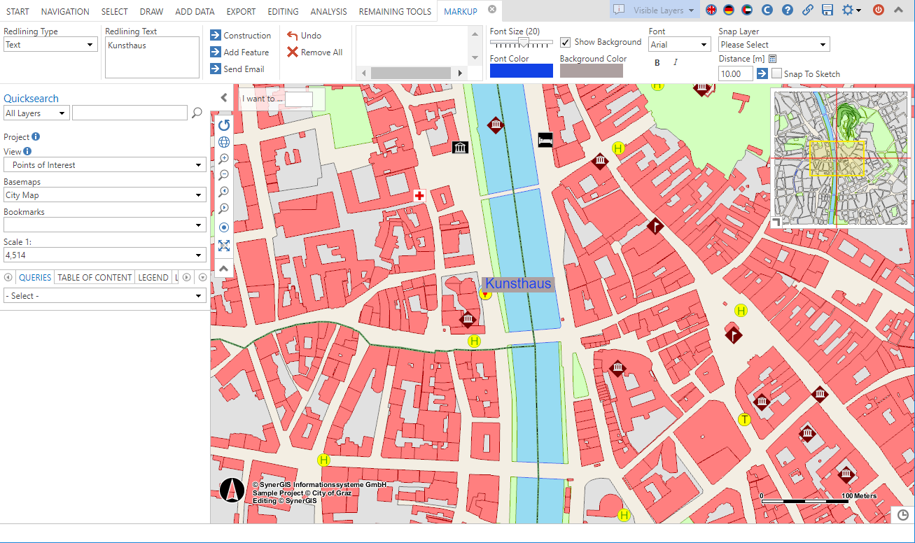
Task: Expand the Basemaps City Map dropdown
Action: [104, 195]
